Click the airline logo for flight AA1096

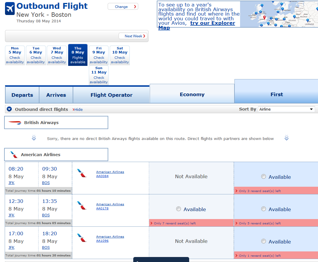[x=81, y=238]
